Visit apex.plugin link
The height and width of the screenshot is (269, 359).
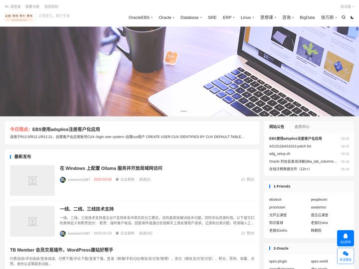coord(278,261)
